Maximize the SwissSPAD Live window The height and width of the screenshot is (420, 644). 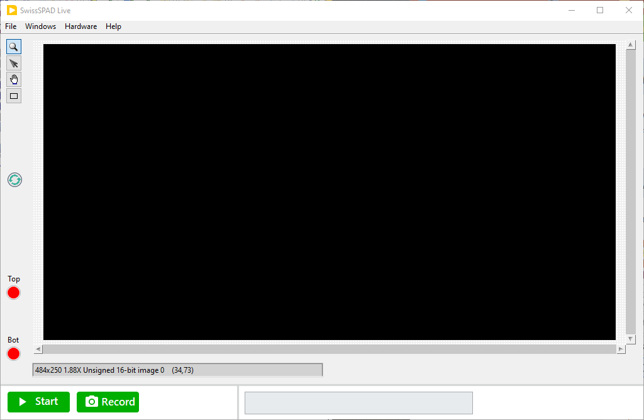[x=600, y=10]
